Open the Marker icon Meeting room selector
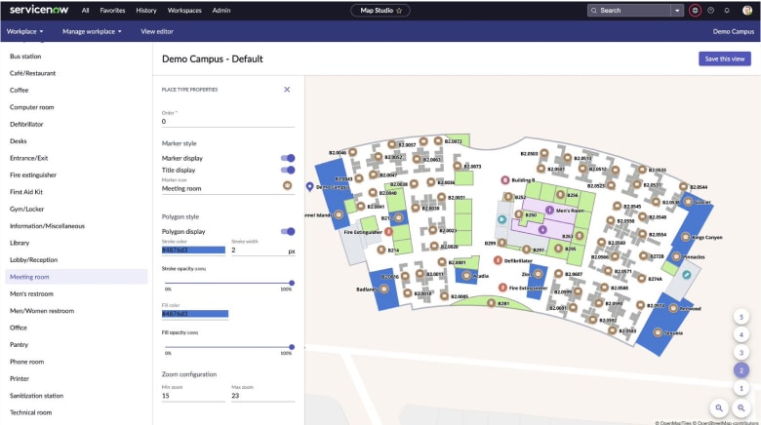The image size is (761, 425). pyautogui.click(x=228, y=188)
